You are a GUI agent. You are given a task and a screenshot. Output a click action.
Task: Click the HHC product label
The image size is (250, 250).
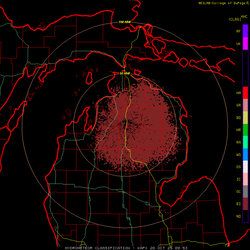(x=244, y=17)
